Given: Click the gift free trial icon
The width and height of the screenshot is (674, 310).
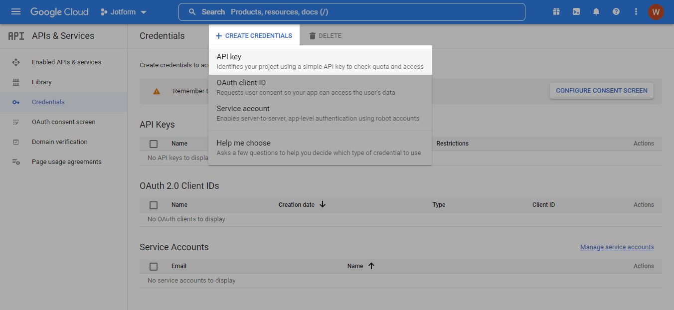Looking at the screenshot, I should point(556,12).
